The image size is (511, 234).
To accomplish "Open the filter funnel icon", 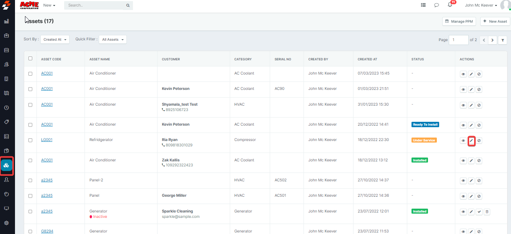I will [x=502, y=40].
